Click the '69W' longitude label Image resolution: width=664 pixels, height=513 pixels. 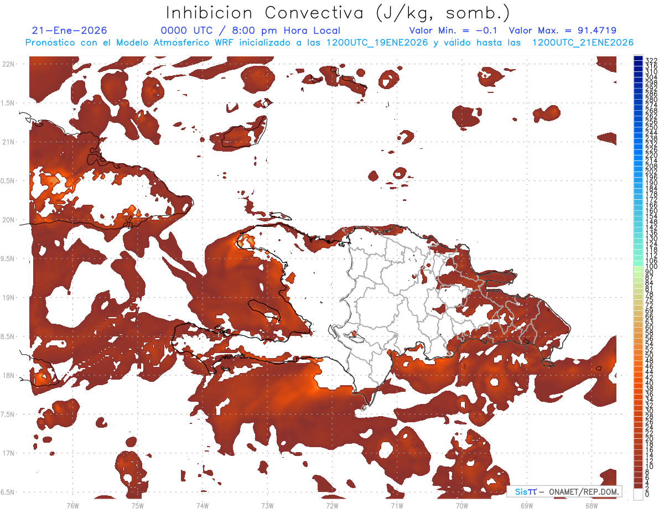[x=527, y=505]
